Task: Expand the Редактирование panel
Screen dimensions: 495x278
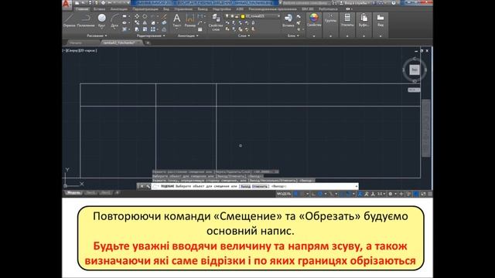Action: (x=151, y=36)
